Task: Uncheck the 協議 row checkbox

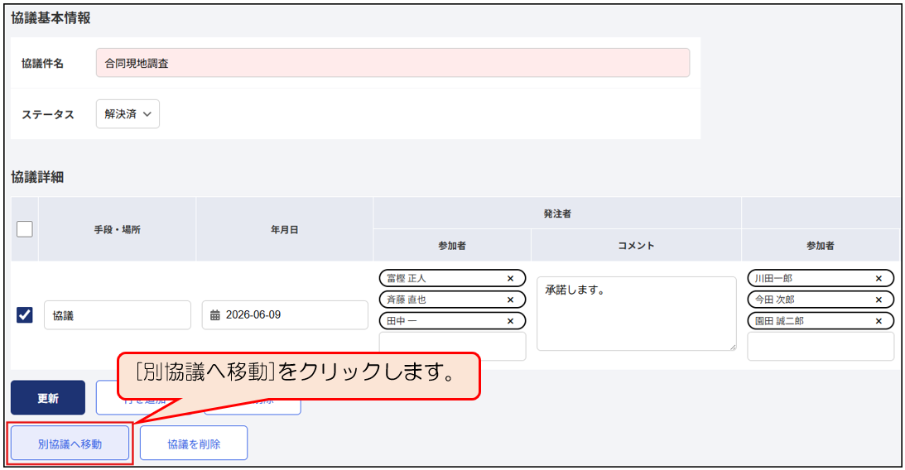Action: (24, 315)
